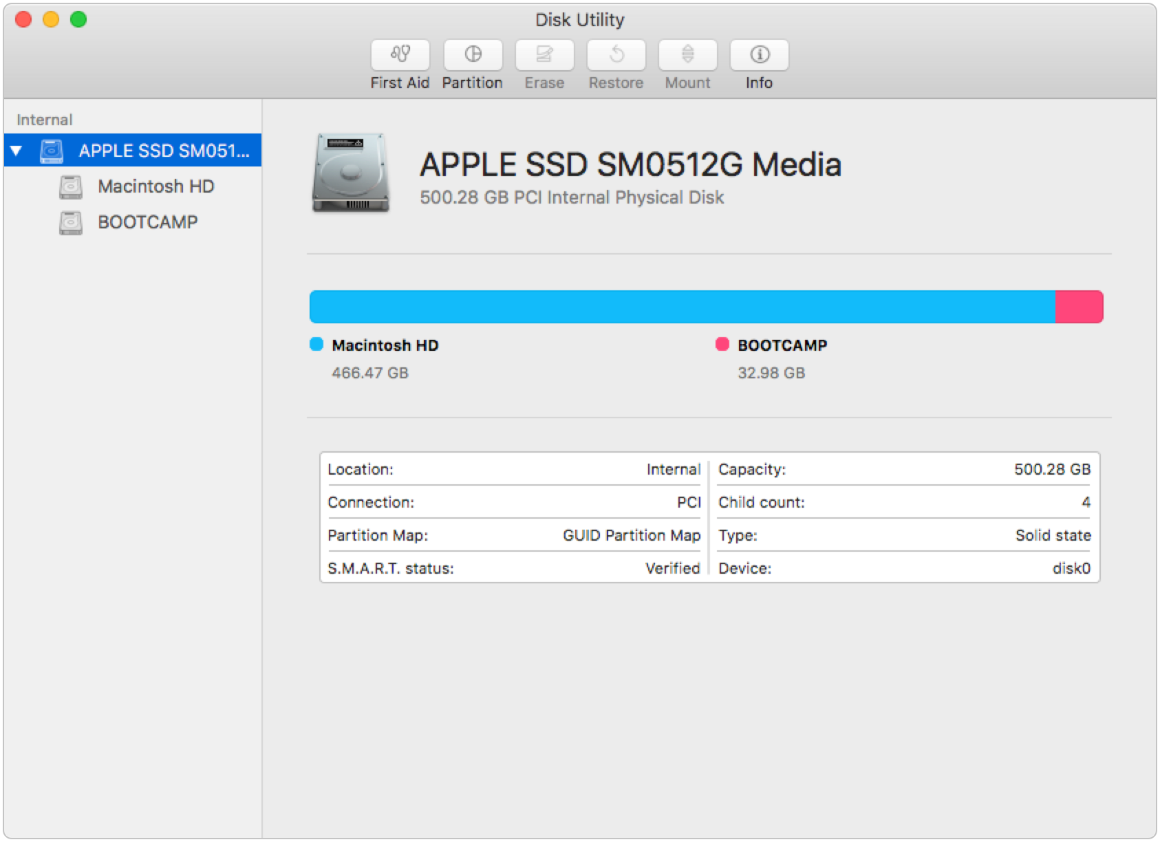Click the Disk Utility window title
This screenshot has width=1160, height=842.
tap(580, 20)
